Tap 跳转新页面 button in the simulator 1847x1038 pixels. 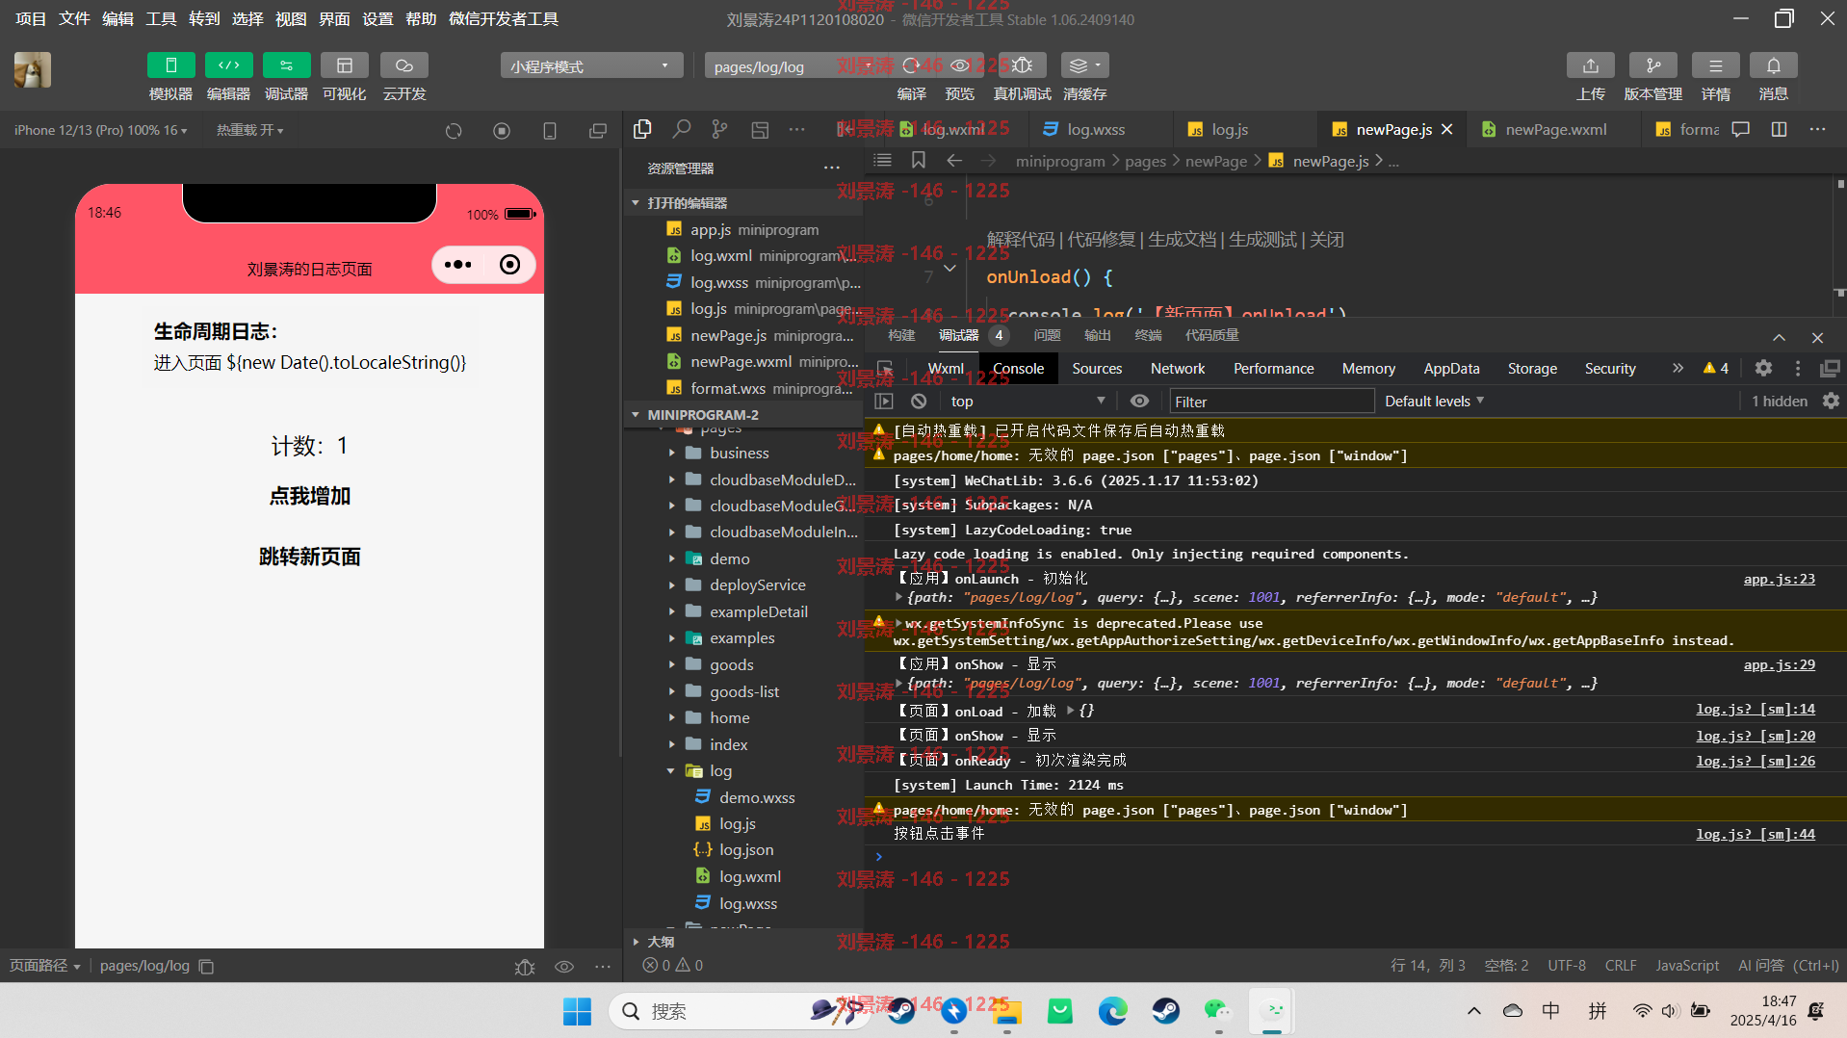coord(309,557)
